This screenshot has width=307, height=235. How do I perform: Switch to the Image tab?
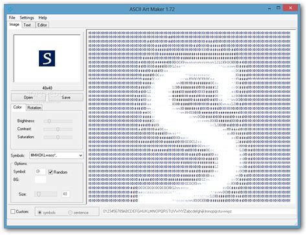(14, 25)
